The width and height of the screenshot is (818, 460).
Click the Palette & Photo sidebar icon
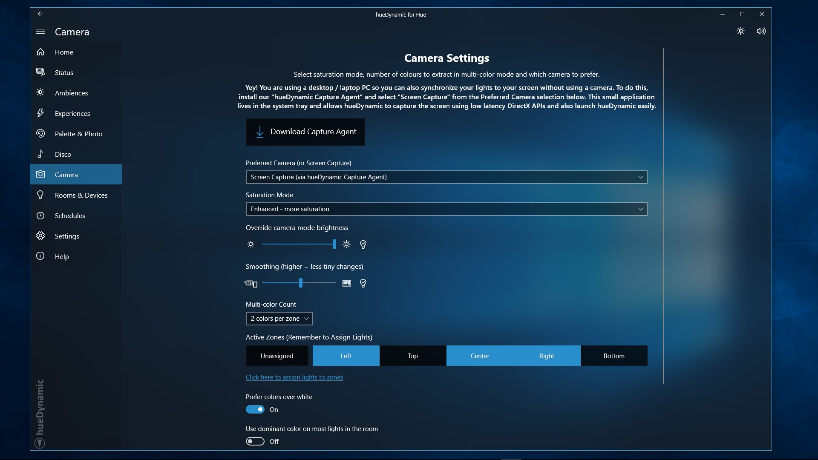pos(40,134)
